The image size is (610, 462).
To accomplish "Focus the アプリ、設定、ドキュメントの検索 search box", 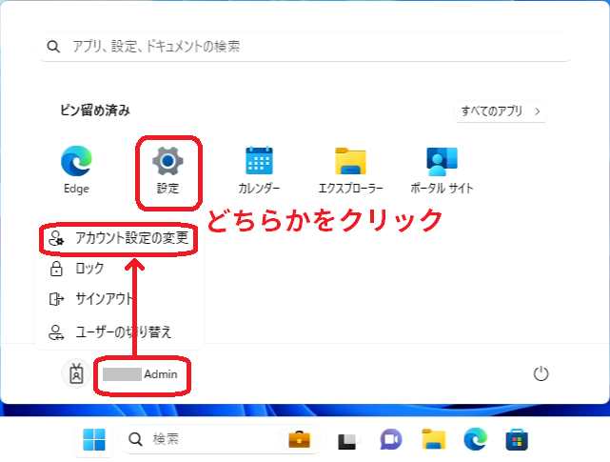I will coord(305,47).
